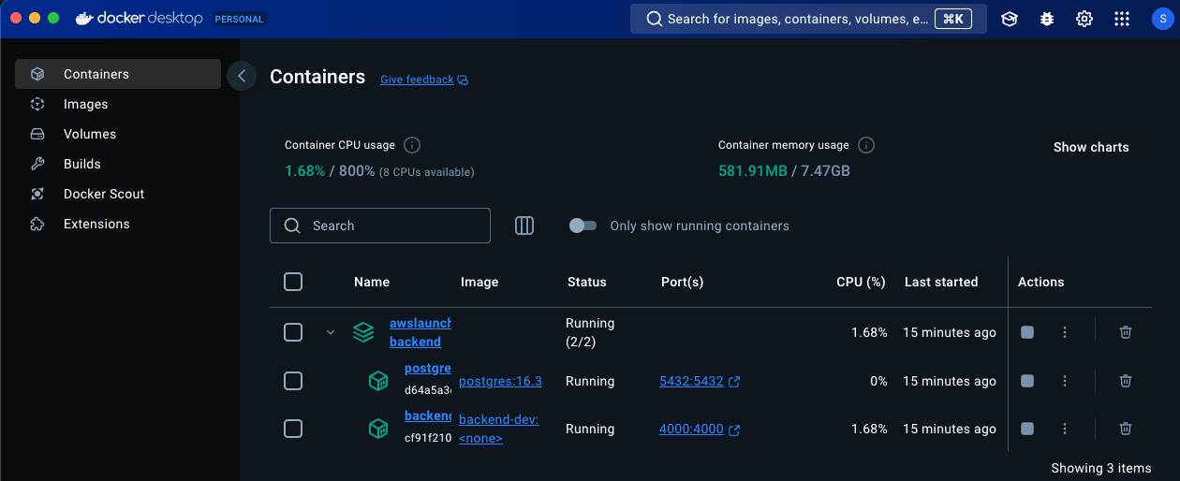Click container ID cf91f210 text

[x=428, y=437]
